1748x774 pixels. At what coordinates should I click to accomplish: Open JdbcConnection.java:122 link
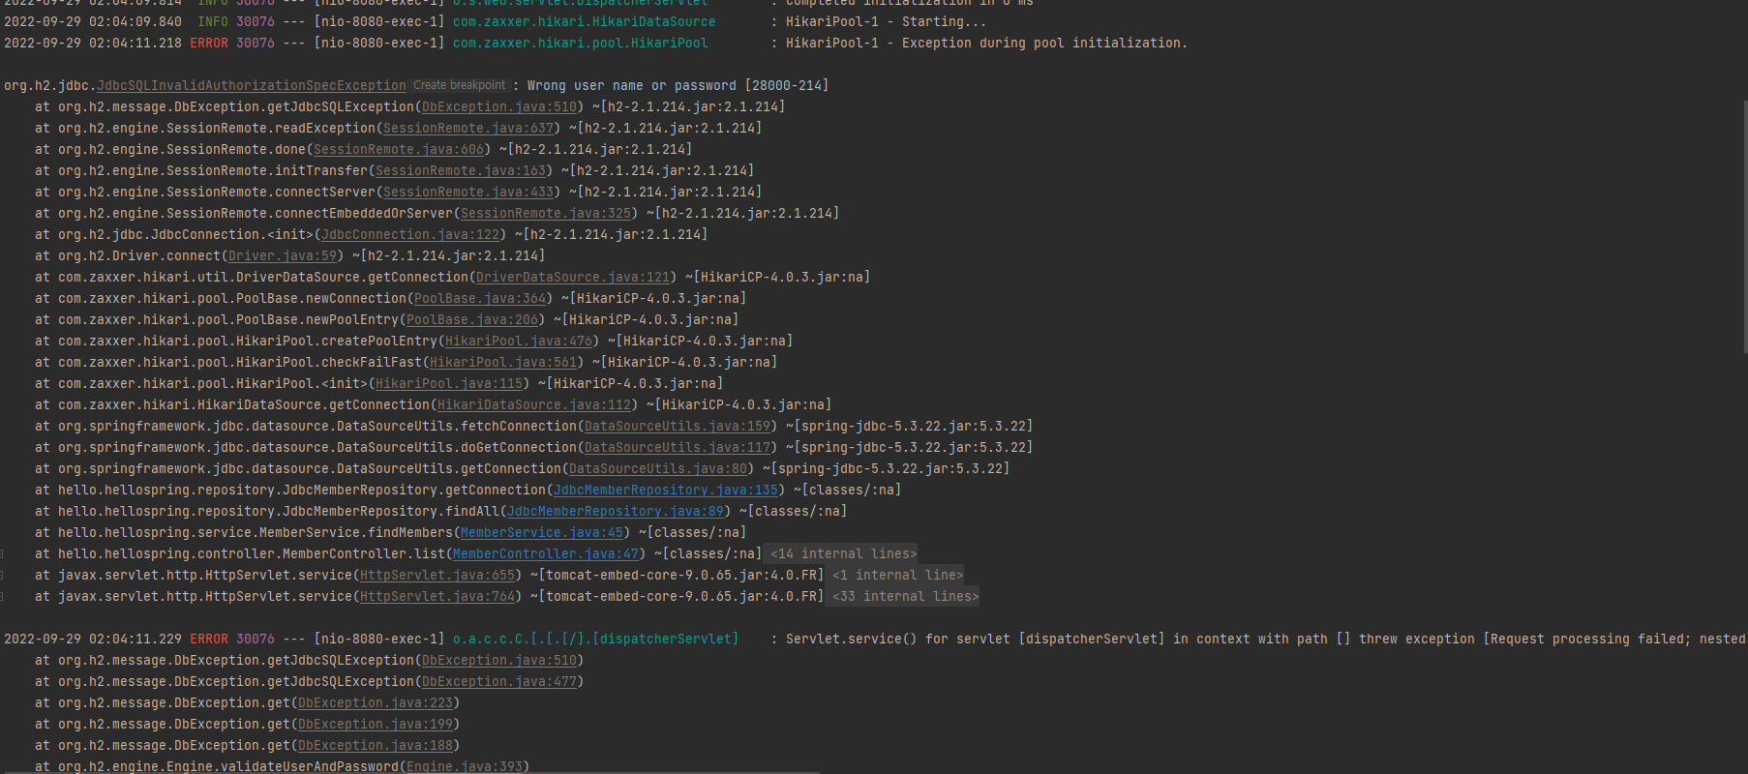(x=410, y=234)
